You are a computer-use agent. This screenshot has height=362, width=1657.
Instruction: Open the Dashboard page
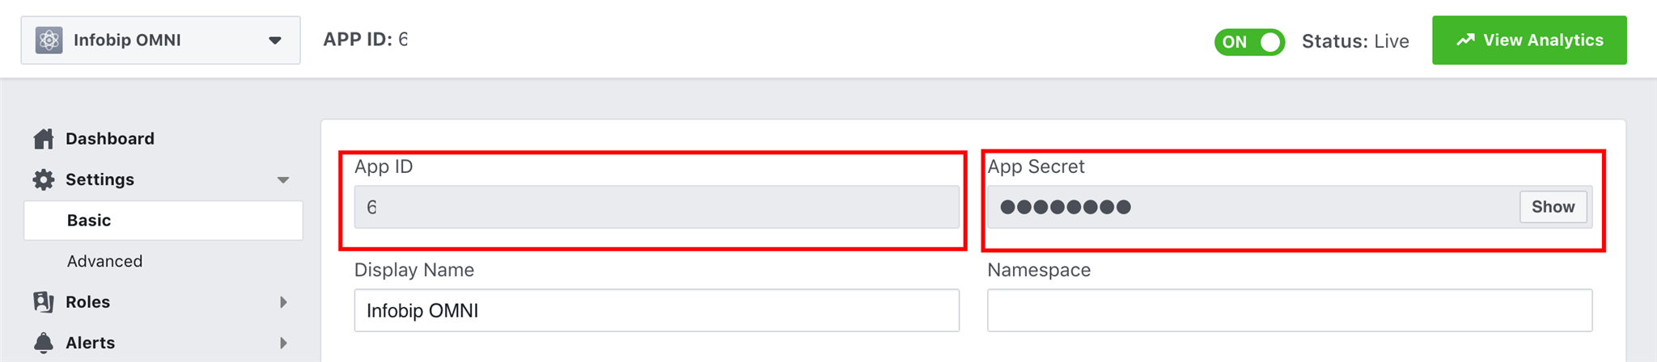[110, 139]
